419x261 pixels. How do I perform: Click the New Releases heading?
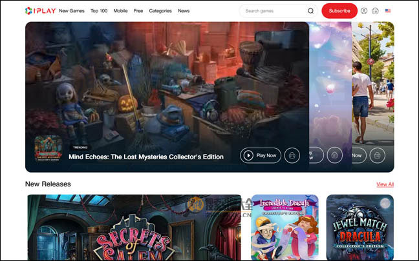[48, 184]
